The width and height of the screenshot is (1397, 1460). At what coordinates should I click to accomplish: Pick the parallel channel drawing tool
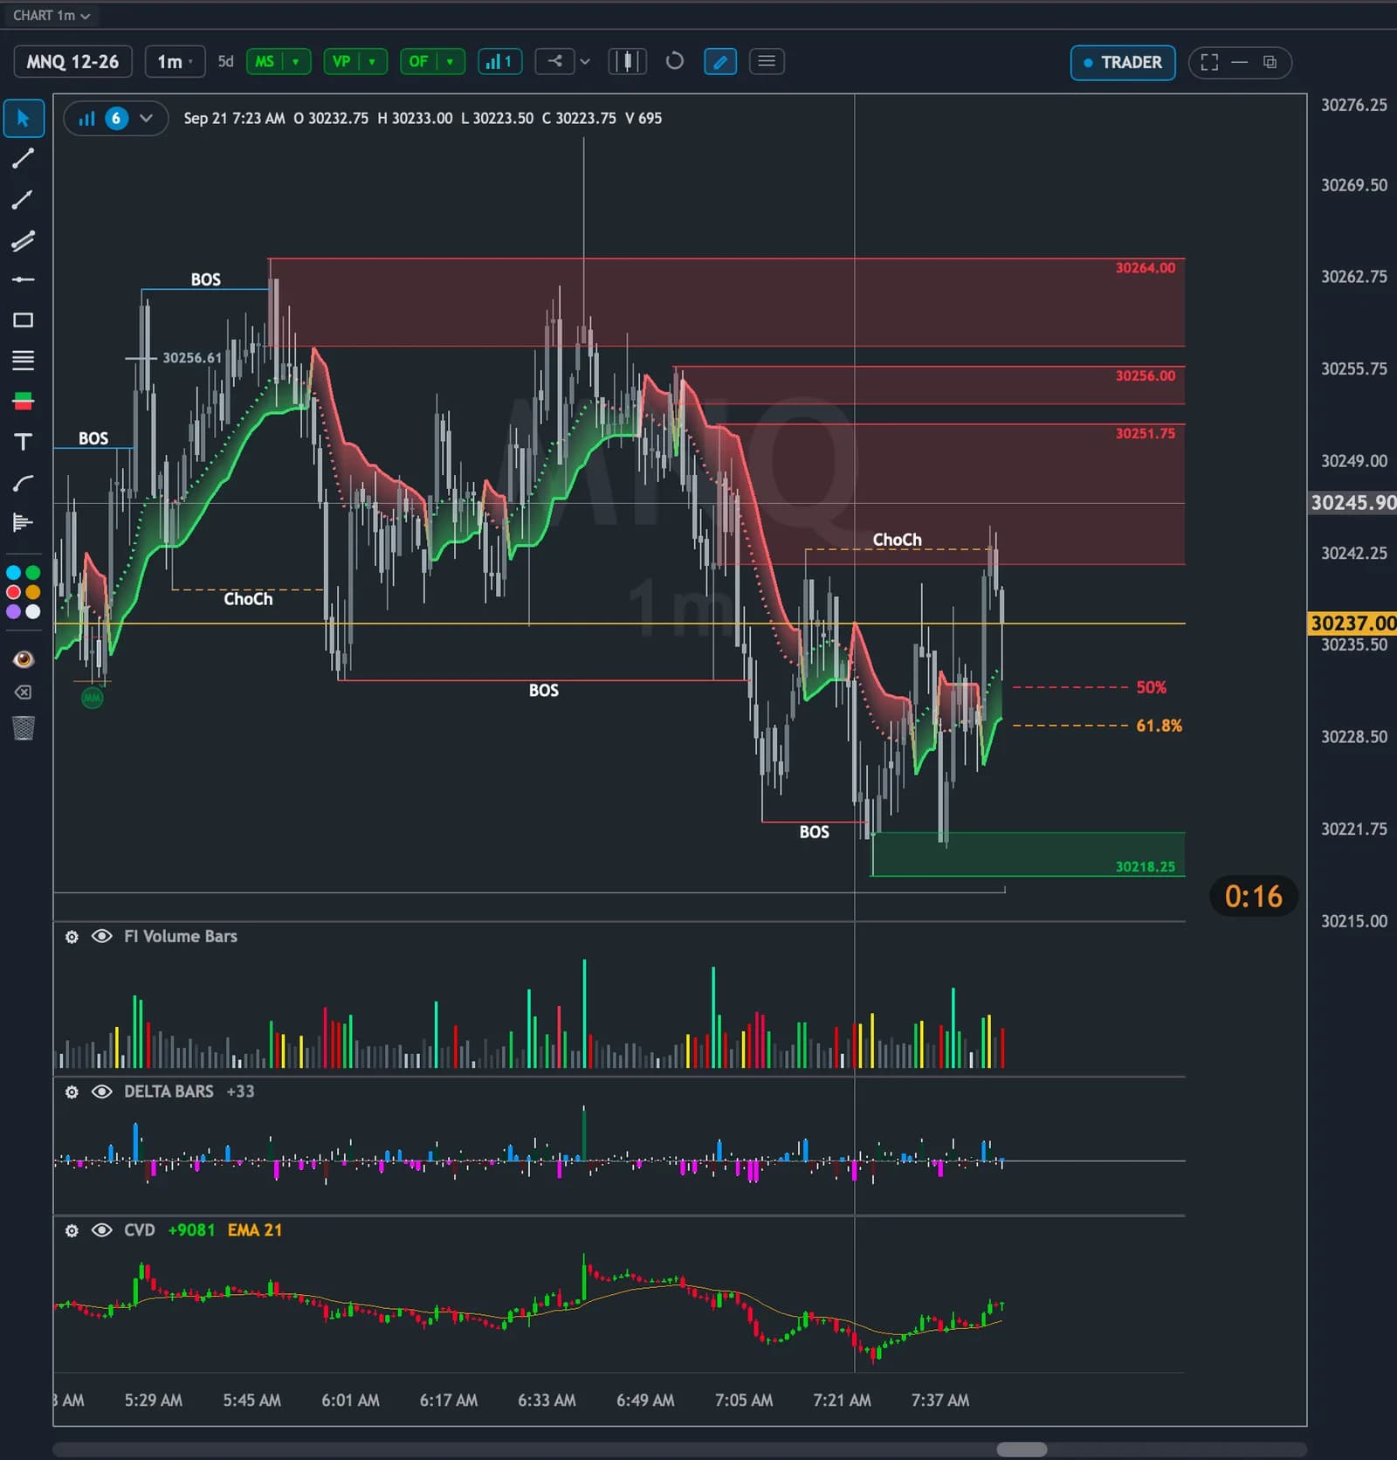click(x=24, y=240)
